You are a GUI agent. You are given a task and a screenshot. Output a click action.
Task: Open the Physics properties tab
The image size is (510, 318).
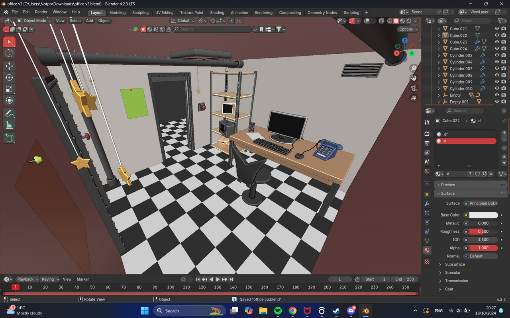pos(427,222)
